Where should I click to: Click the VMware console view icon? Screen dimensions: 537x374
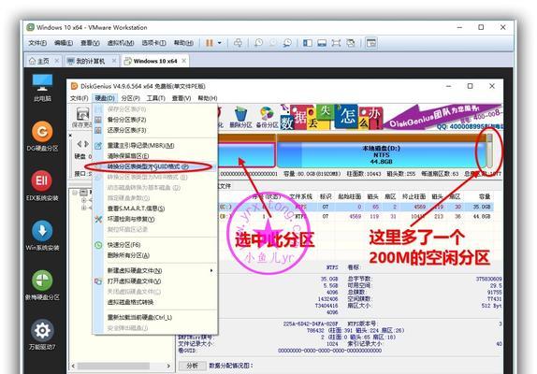[371, 43]
